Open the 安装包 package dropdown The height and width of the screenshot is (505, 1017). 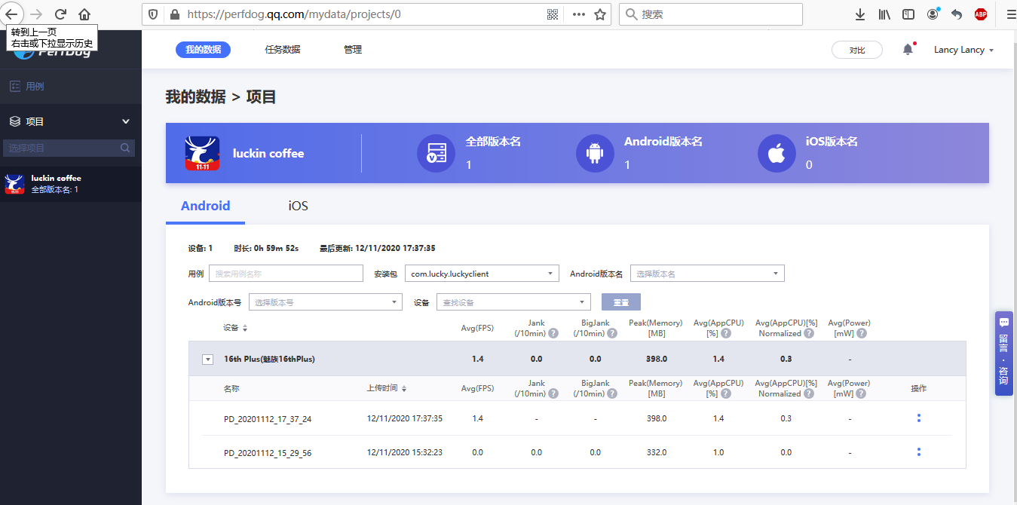pos(482,274)
